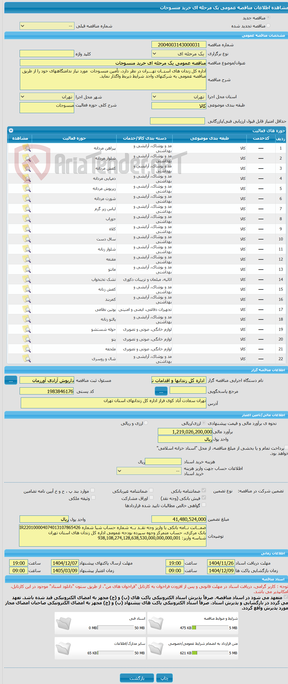The height and width of the screenshot is (684, 288).
Task: Toggle ضمانتنامه بانکی checkbox
Action: pos(204,490)
